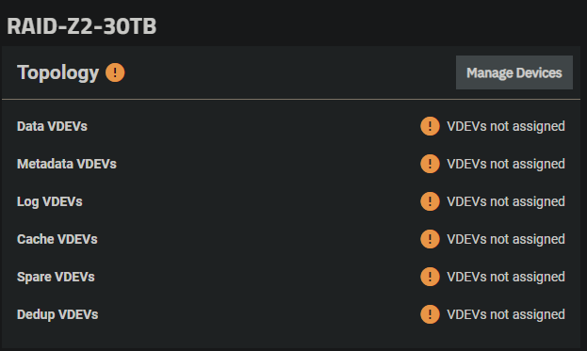Image resolution: width=587 pixels, height=351 pixels.
Task: Select the Cache VDEVs label
Action: coord(57,239)
